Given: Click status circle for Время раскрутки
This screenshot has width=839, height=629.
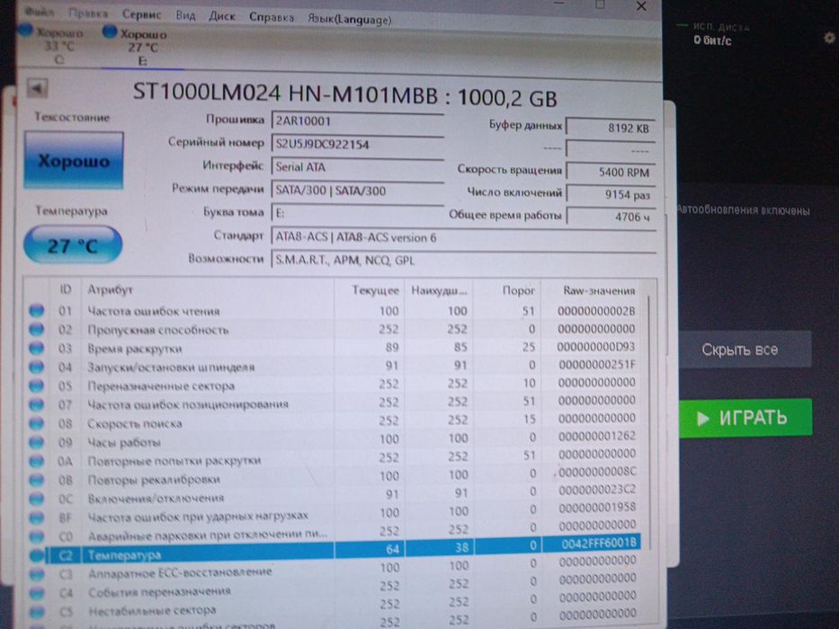Looking at the screenshot, I should coord(36,349).
